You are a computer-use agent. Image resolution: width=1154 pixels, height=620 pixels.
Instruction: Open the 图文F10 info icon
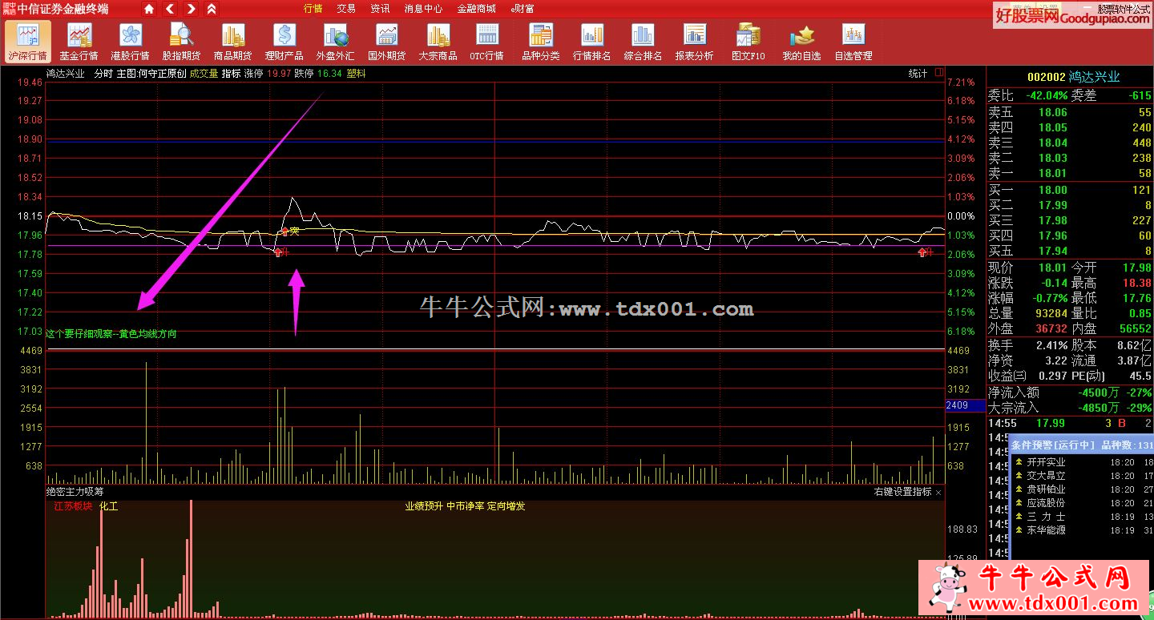click(x=748, y=42)
